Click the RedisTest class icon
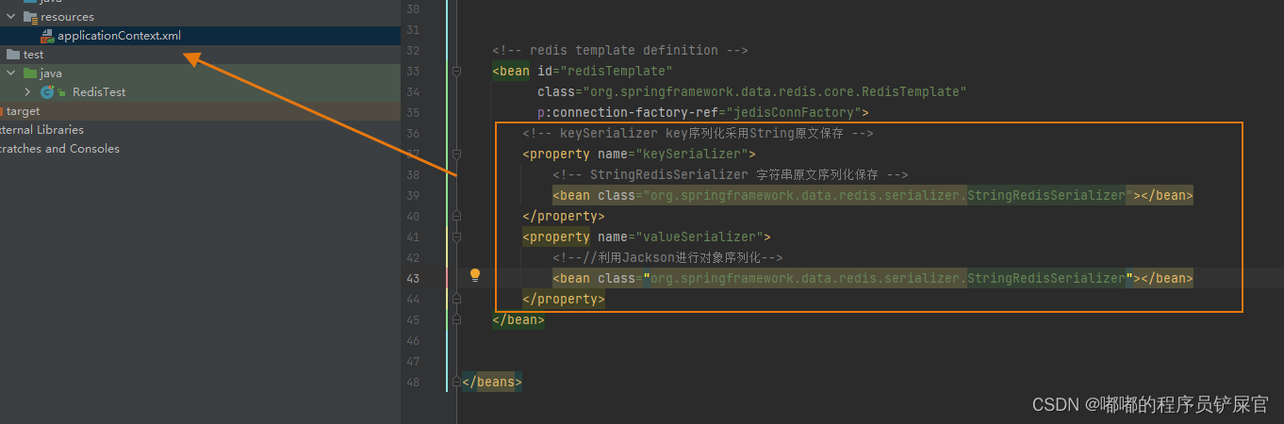 click(47, 92)
